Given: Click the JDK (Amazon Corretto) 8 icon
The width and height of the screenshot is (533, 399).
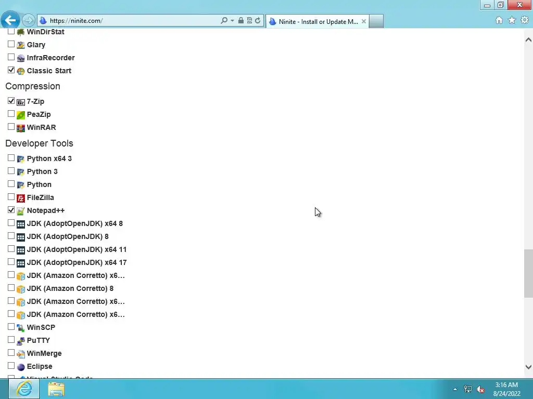Looking at the screenshot, I should pyautogui.click(x=21, y=289).
